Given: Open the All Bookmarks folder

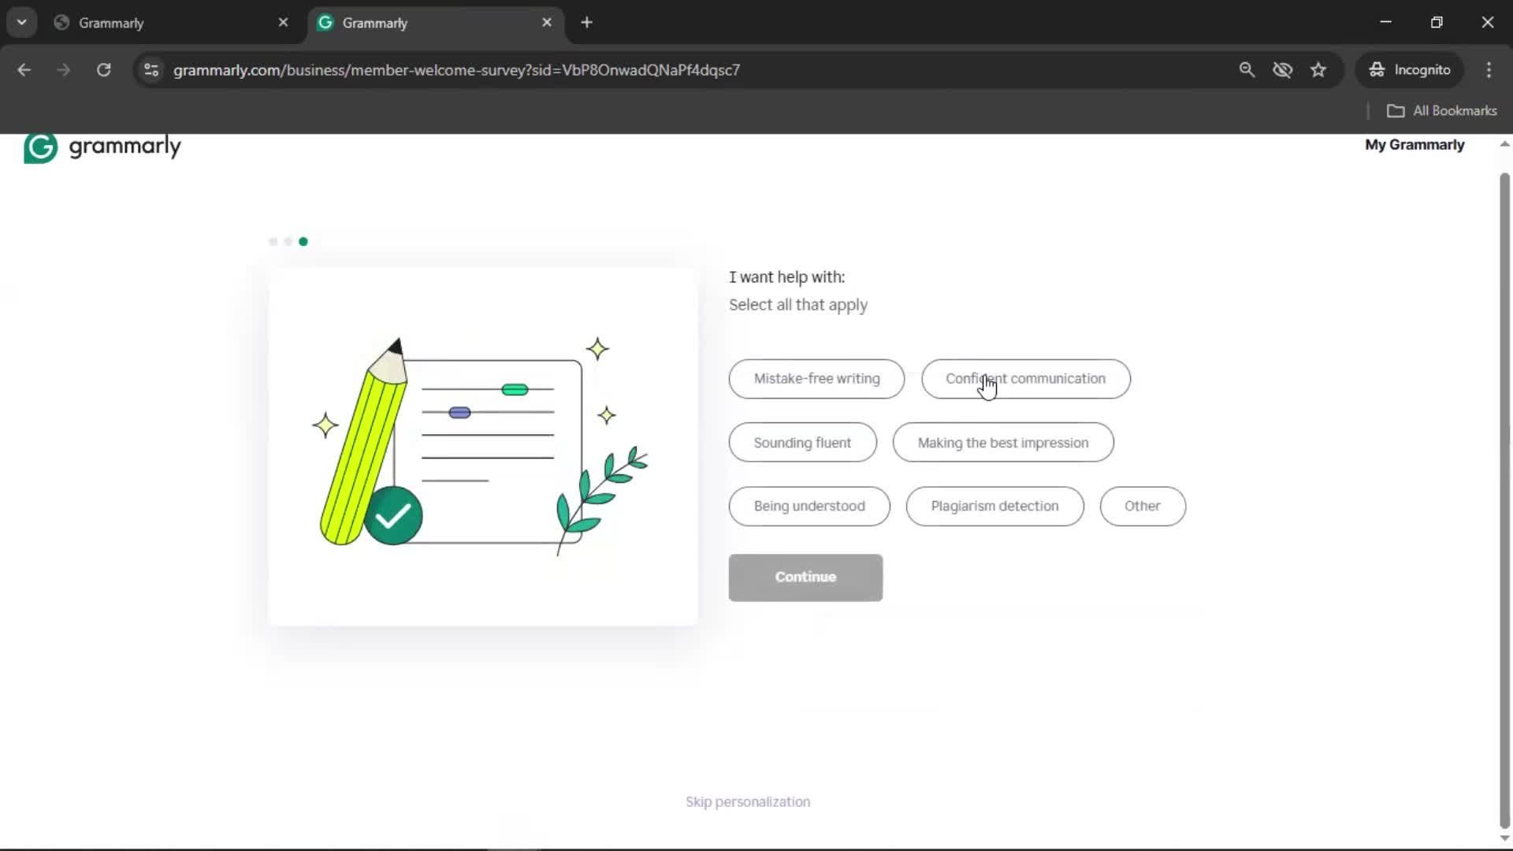Looking at the screenshot, I should (1441, 110).
